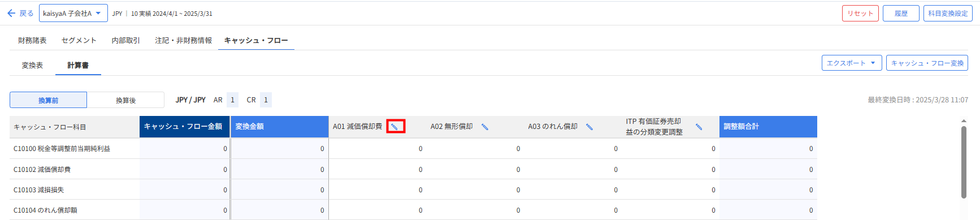Click the AR rate value 1
The height and width of the screenshot is (220, 980).
[x=232, y=100]
